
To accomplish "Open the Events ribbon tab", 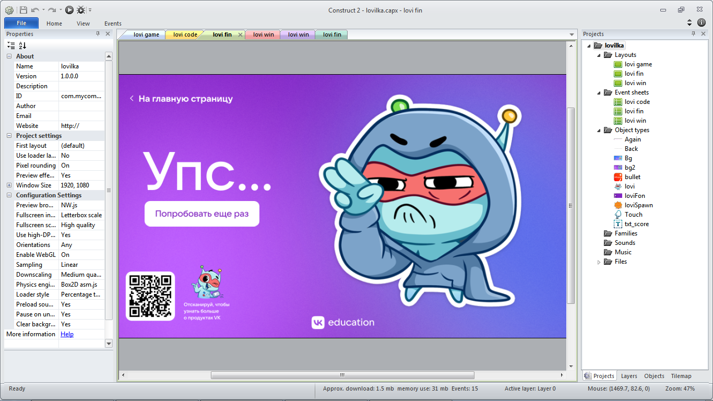I will [x=113, y=23].
